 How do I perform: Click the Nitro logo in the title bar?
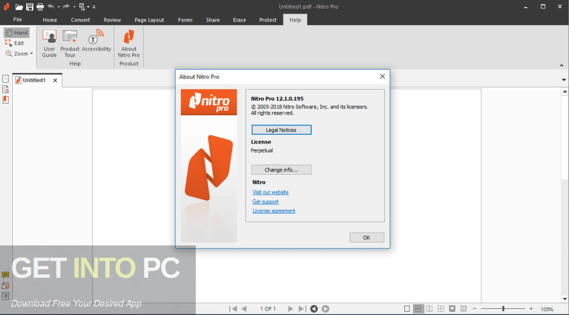[x=6, y=7]
